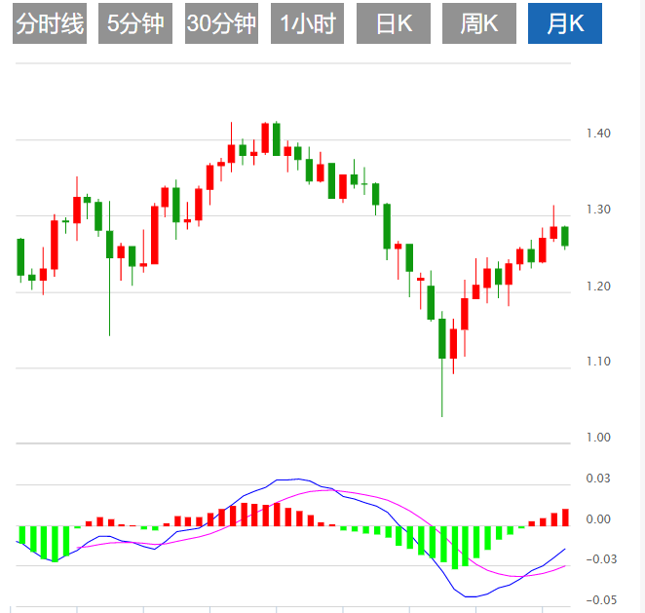Image resolution: width=645 pixels, height=613 pixels.
Task: Click the 1.10 price axis label
Action: pyautogui.click(x=598, y=362)
